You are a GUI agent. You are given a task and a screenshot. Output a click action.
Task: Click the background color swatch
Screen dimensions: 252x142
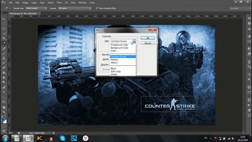(x=6, y=122)
